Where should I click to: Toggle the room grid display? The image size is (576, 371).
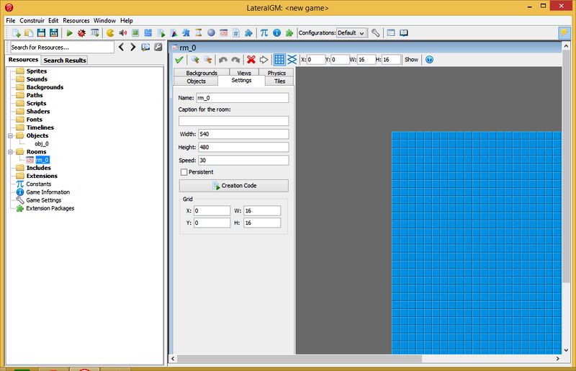pyautogui.click(x=279, y=60)
